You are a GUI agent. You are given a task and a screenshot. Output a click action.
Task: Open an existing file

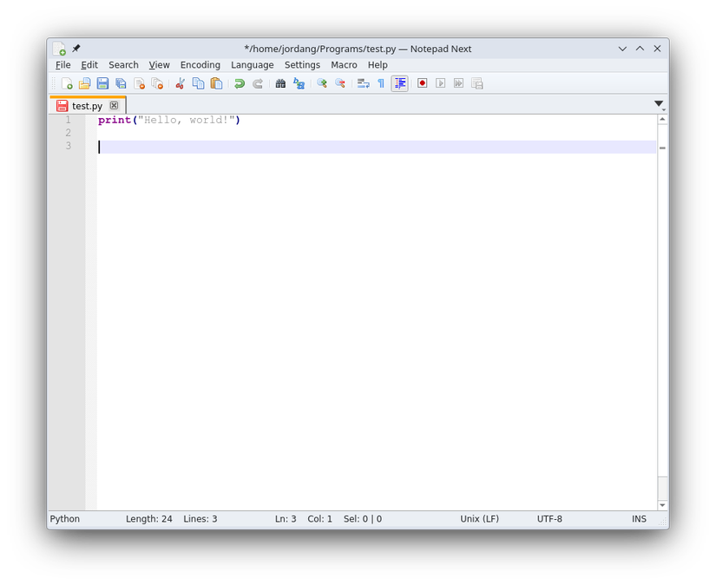(x=85, y=82)
